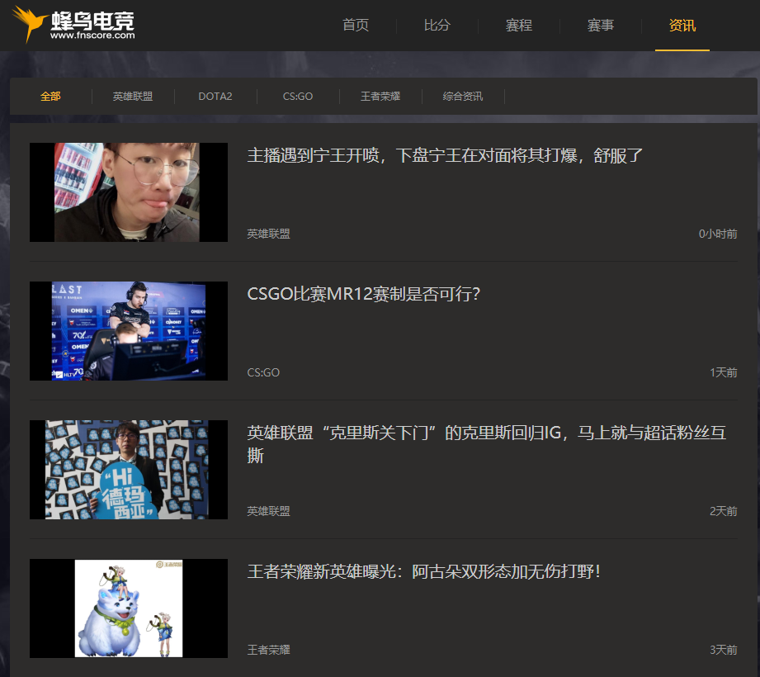The width and height of the screenshot is (760, 677).
Task: Open thumbnail of streamer with glasses
Action: coord(129,192)
